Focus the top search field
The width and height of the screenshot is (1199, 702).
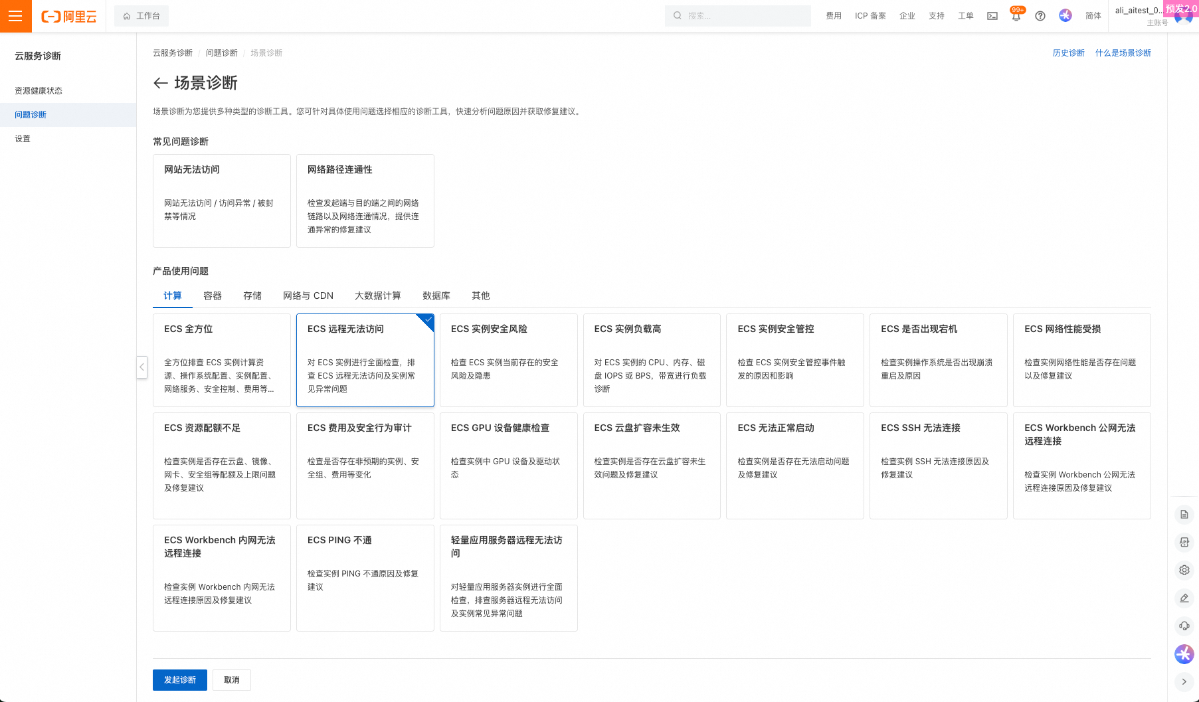click(x=737, y=16)
